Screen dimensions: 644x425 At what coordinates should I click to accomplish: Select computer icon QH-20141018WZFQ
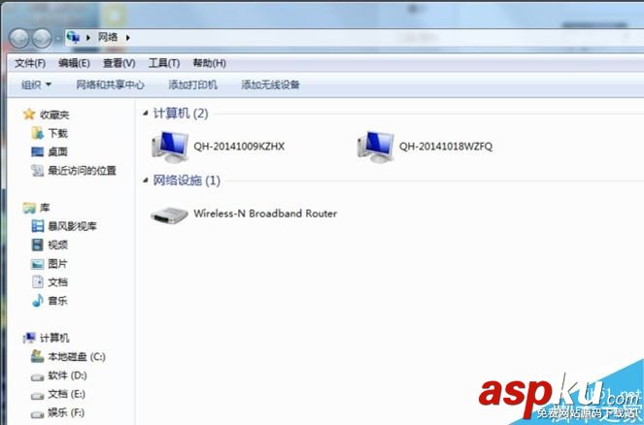click(375, 147)
